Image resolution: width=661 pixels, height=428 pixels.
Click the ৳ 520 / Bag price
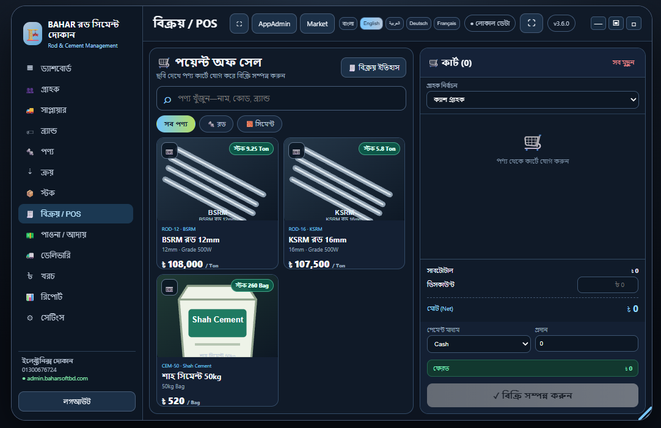click(x=181, y=401)
